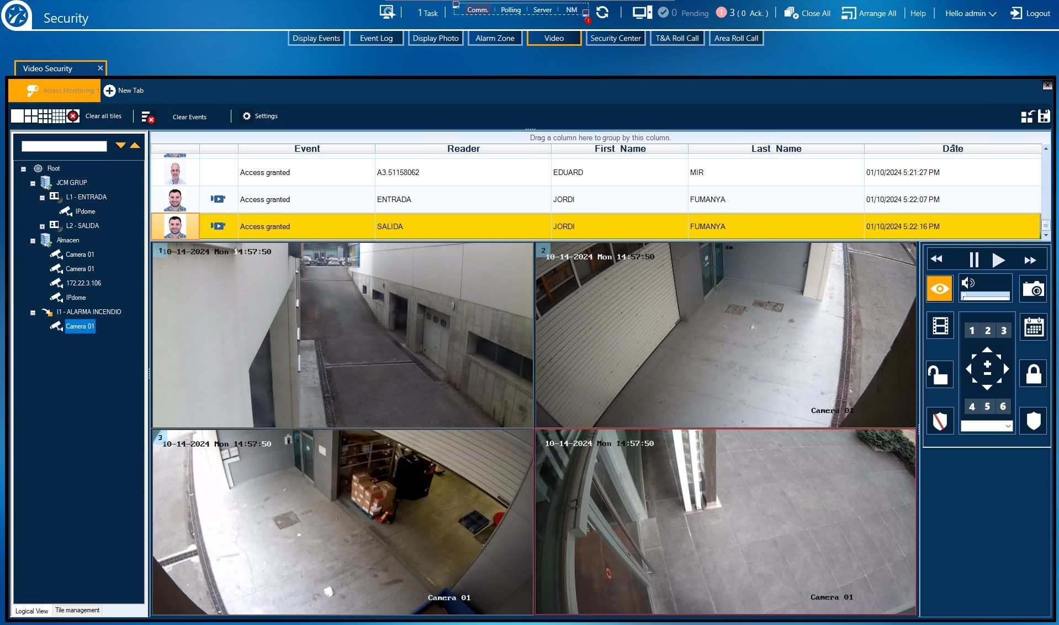Click the Logout button

coord(1030,13)
